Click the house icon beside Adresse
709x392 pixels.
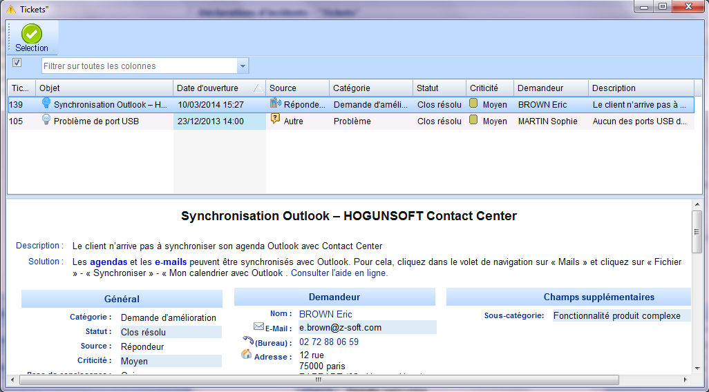click(247, 355)
